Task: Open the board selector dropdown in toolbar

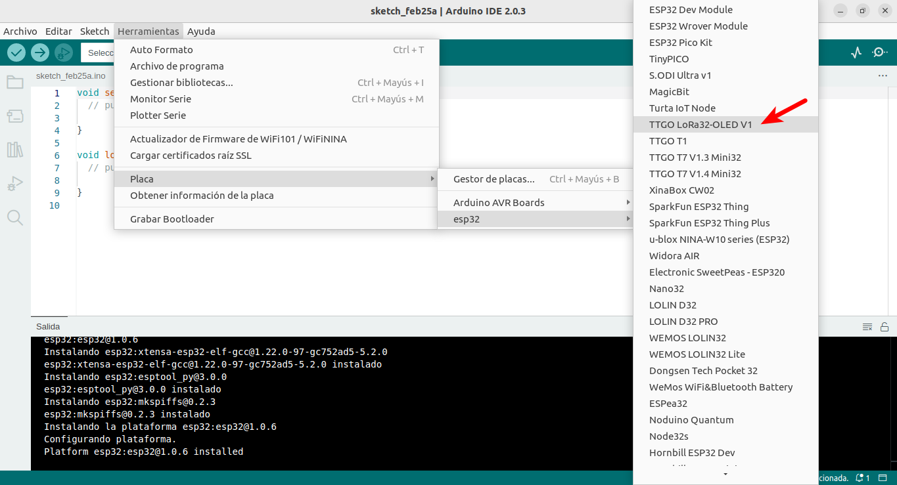Action: (98, 53)
